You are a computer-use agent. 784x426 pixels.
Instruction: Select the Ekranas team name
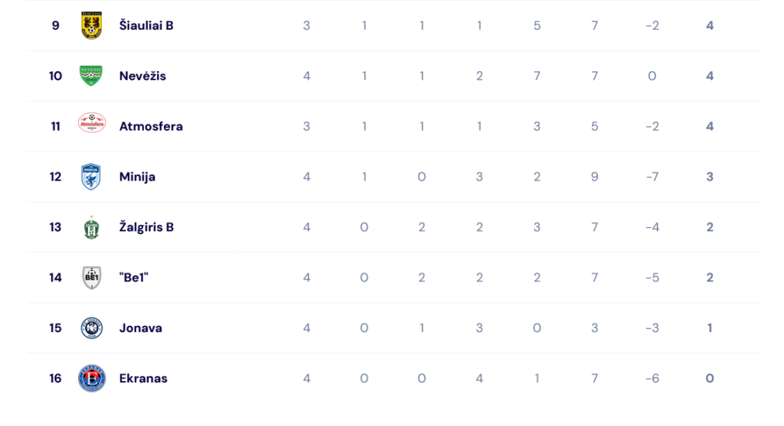pos(143,379)
